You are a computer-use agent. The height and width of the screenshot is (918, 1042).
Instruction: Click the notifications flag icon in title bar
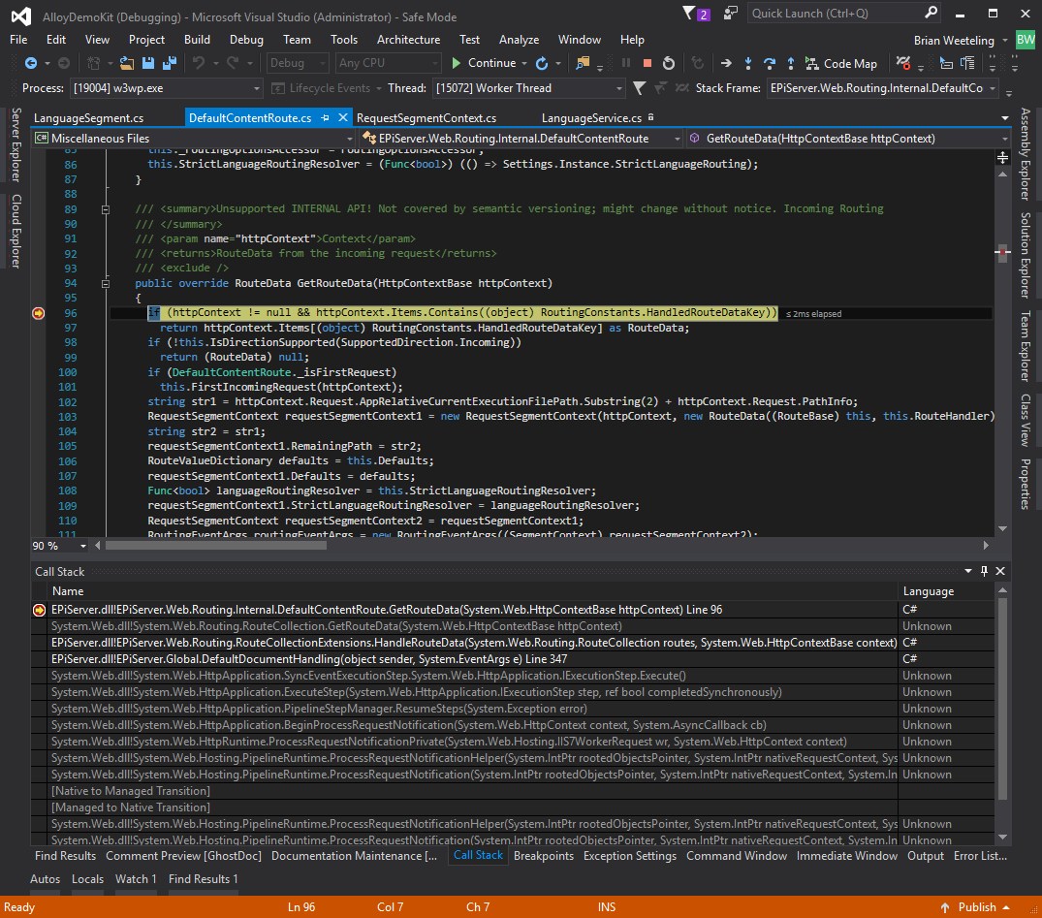click(696, 14)
